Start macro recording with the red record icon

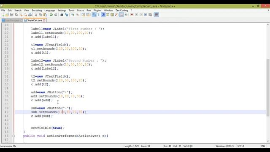132,15
